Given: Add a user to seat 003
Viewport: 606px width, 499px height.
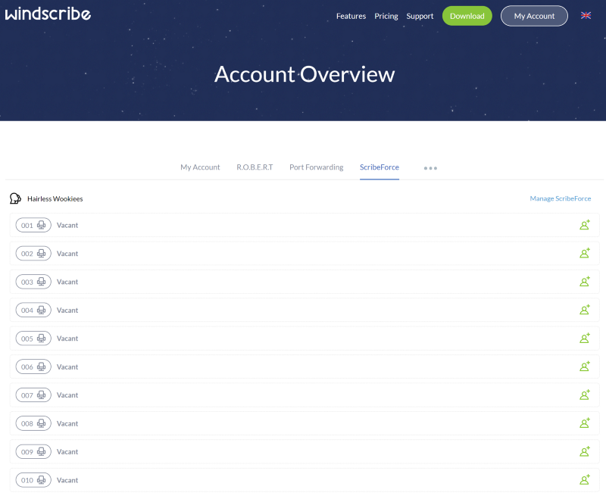Looking at the screenshot, I should tap(585, 281).
